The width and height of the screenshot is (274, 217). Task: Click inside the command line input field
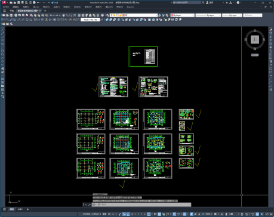click(x=141, y=204)
